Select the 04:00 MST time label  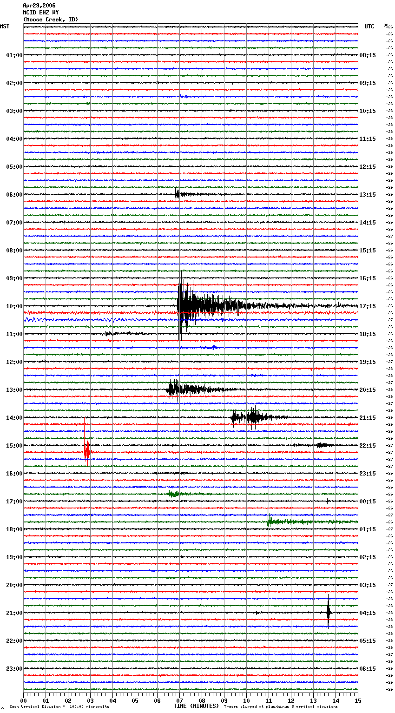point(14,139)
